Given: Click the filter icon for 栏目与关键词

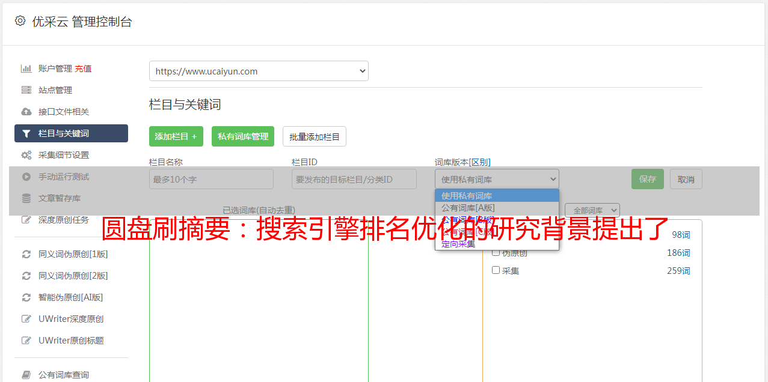Looking at the screenshot, I should [x=26, y=133].
